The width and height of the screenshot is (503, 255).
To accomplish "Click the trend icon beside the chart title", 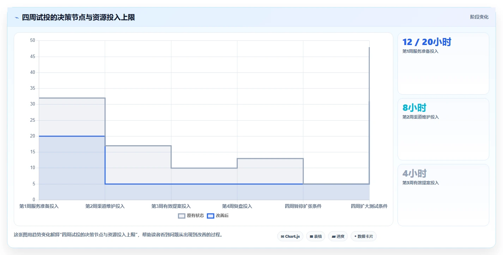I will click(x=17, y=18).
